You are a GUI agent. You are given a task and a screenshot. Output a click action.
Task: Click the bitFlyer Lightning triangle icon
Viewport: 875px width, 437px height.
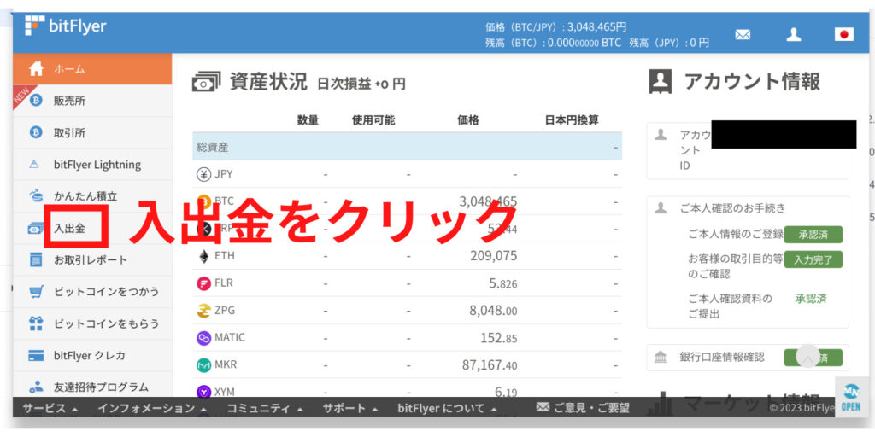pyautogui.click(x=34, y=165)
